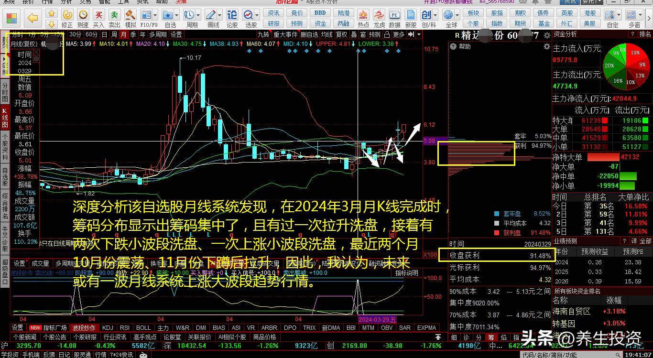
Task: Open the 热点 hot topics flame icon
Action: point(363,15)
